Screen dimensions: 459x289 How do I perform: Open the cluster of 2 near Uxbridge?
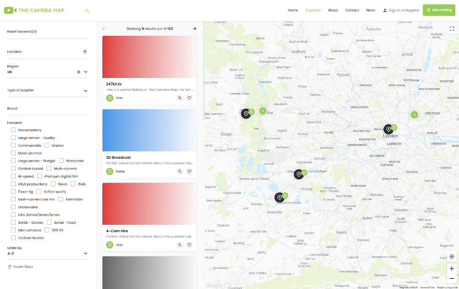(x=262, y=111)
